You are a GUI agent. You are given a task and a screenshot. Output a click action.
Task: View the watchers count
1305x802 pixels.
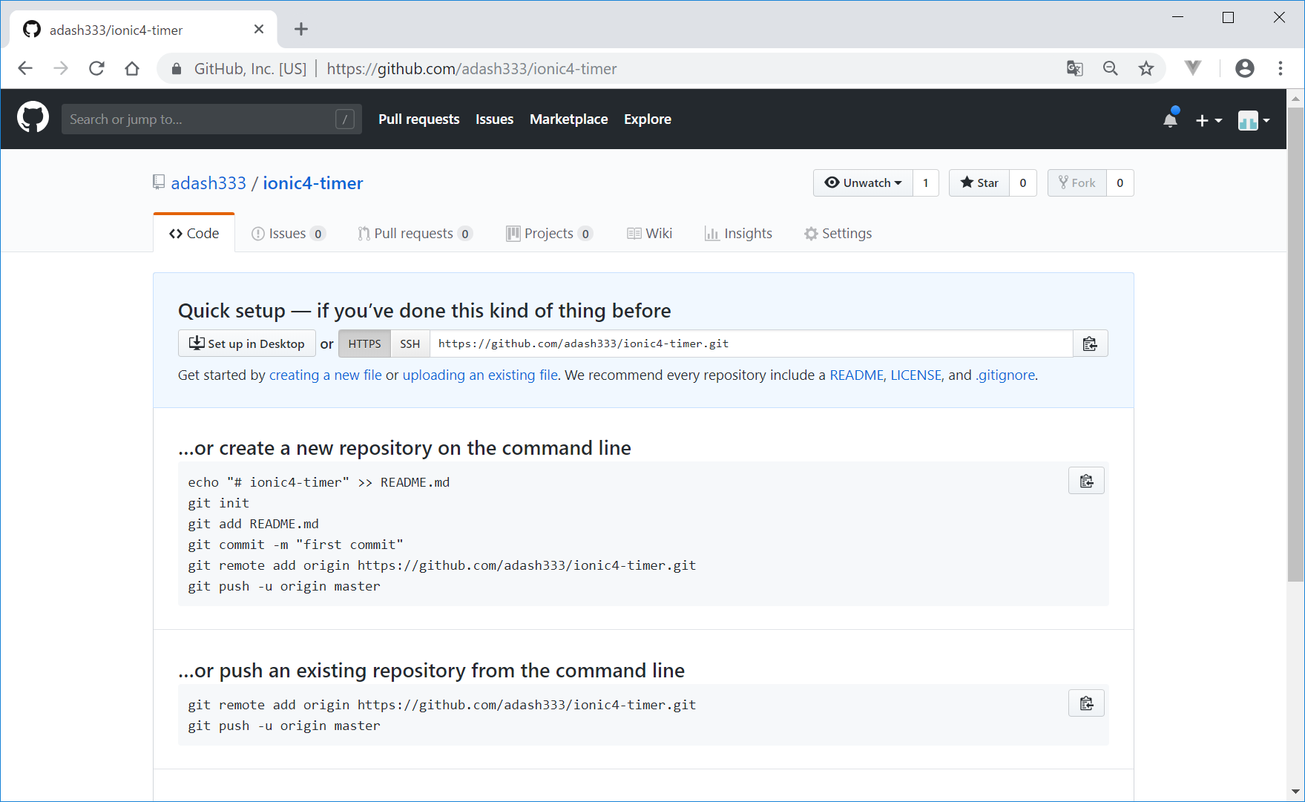(x=925, y=183)
